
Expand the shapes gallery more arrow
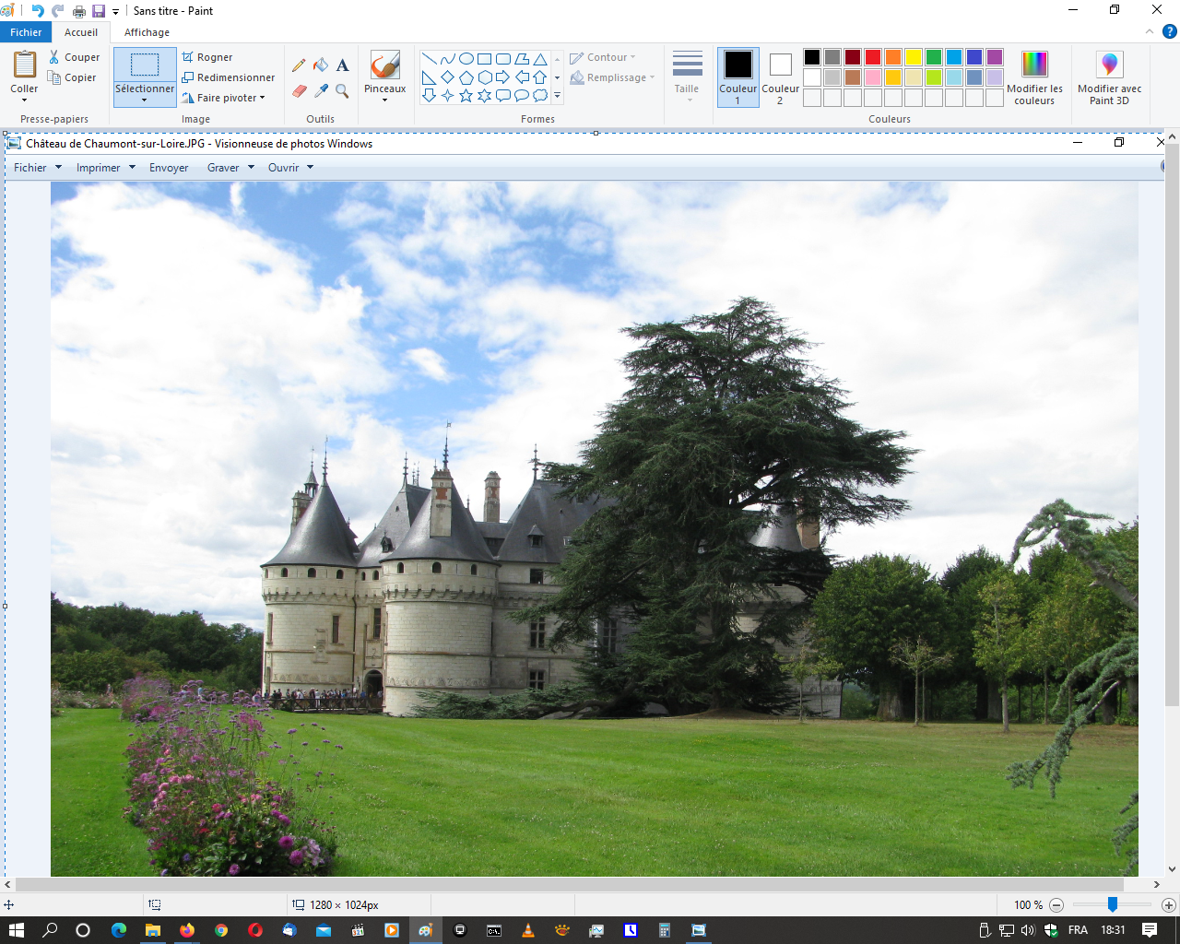point(557,96)
